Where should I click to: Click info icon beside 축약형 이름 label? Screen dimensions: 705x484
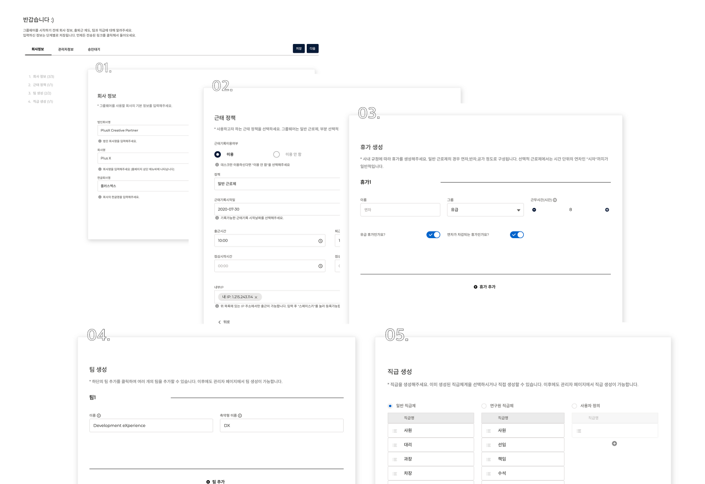click(x=240, y=416)
